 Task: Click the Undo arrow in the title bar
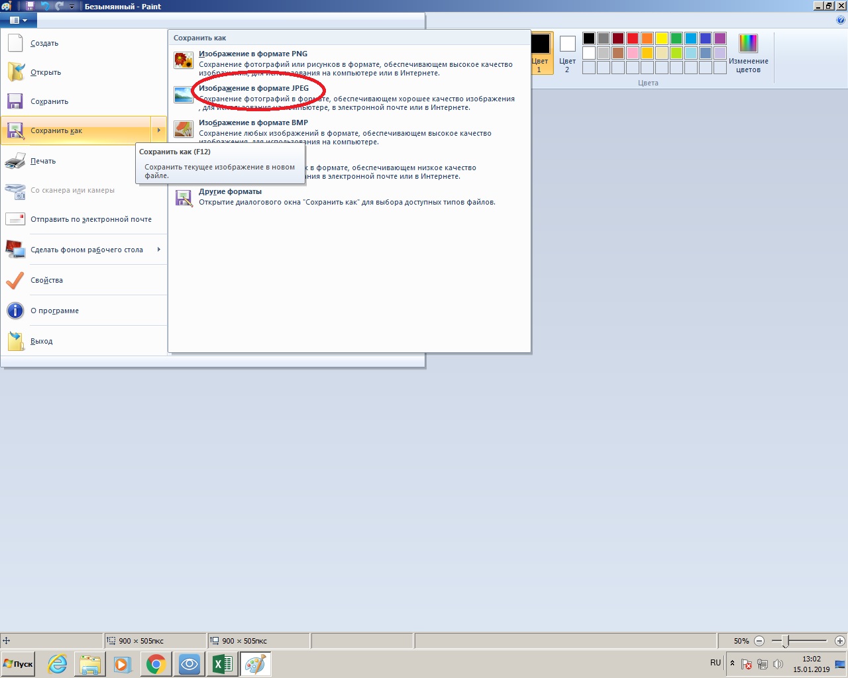point(46,6)
